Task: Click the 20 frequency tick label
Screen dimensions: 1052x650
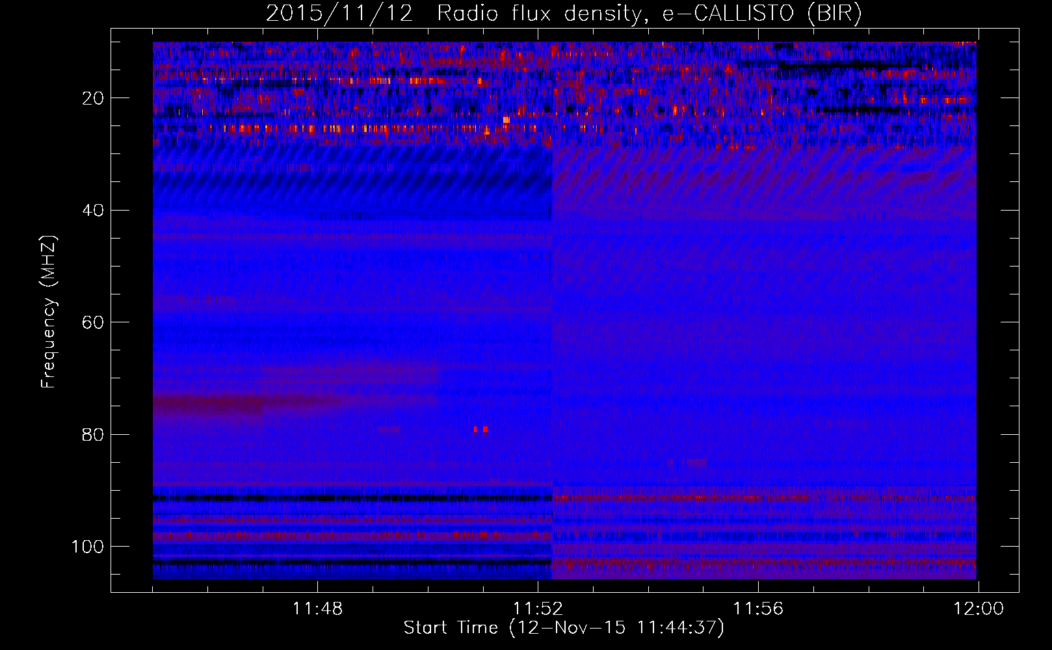Action: pyautogui.click(x=94, y=98)
